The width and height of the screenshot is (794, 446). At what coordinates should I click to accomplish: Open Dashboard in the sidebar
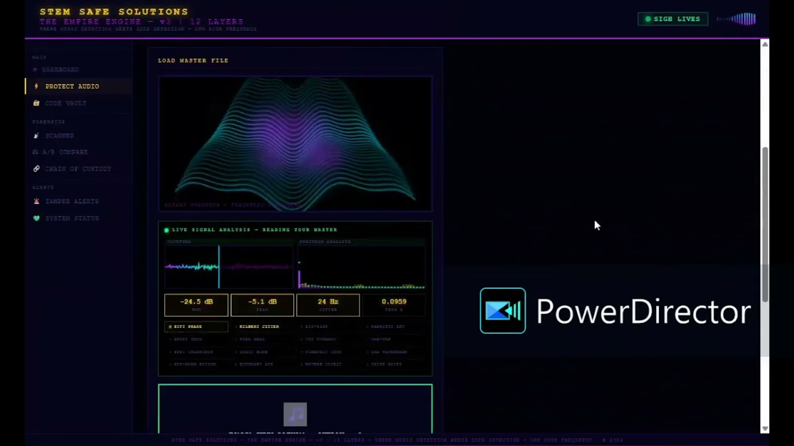click(60, 69)
